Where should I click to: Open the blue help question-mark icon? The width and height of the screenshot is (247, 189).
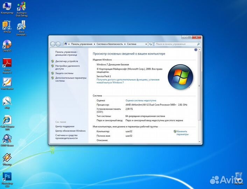click(x=196, y=50)
